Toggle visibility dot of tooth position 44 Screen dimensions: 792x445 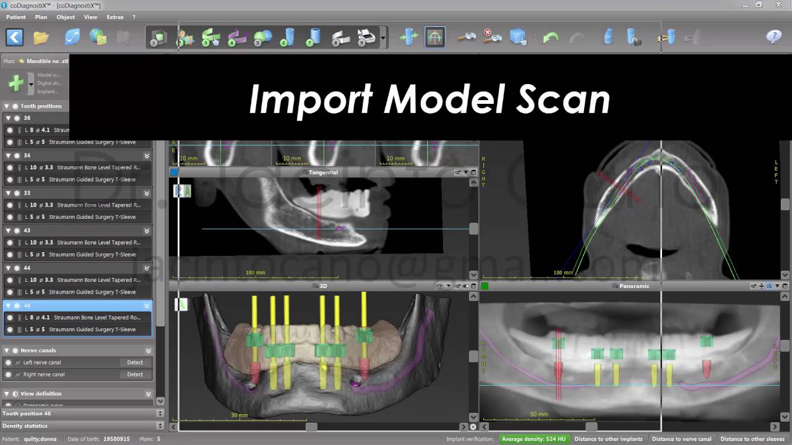[x=17, y=268]
